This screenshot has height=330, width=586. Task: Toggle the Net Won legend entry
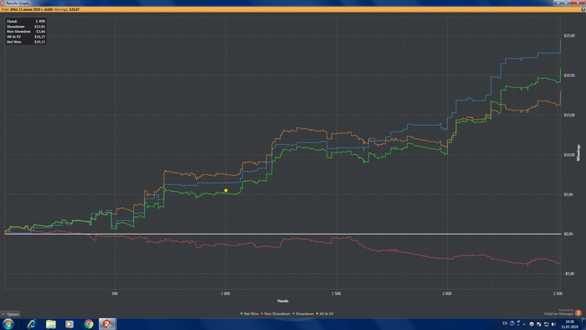point(249,313)
